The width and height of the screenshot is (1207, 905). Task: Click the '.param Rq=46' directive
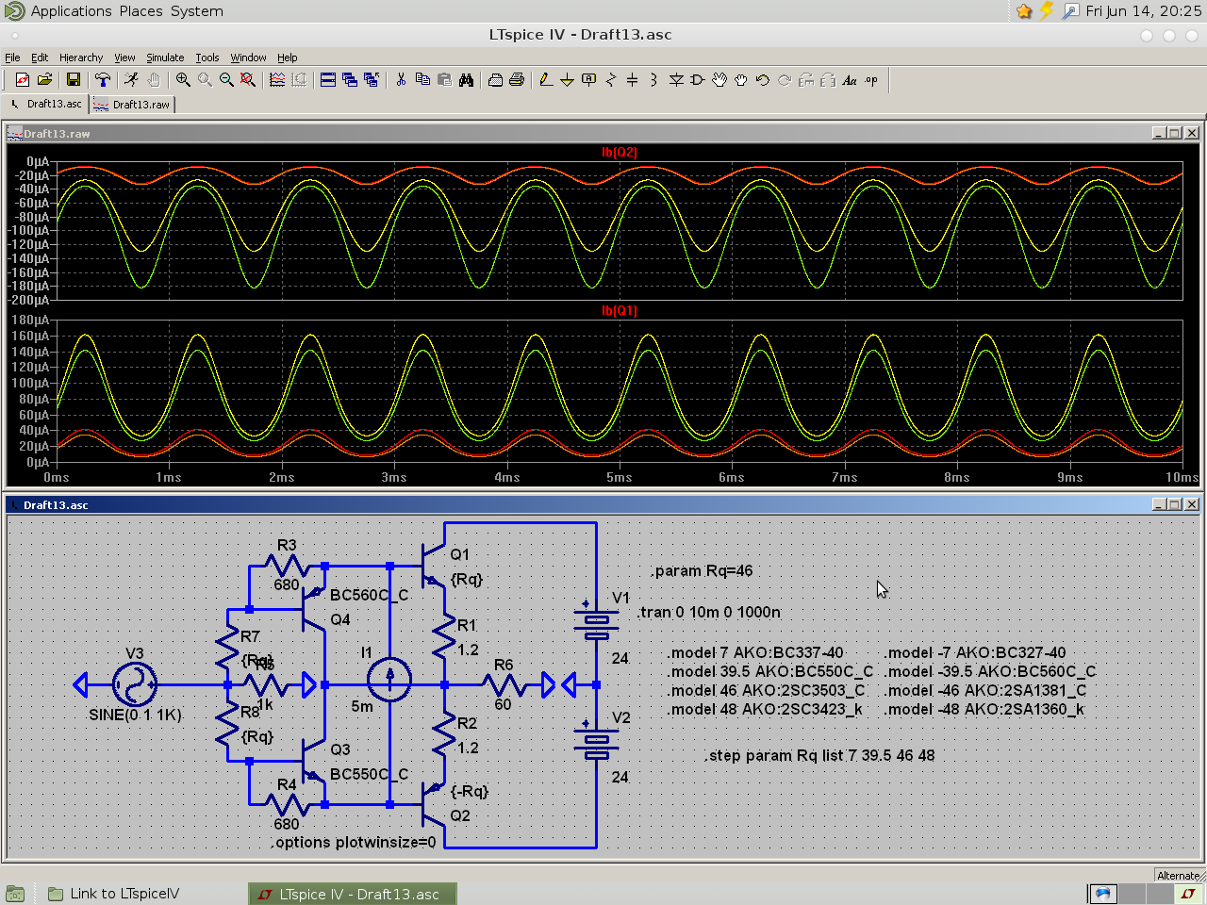(x=702, y=571)
